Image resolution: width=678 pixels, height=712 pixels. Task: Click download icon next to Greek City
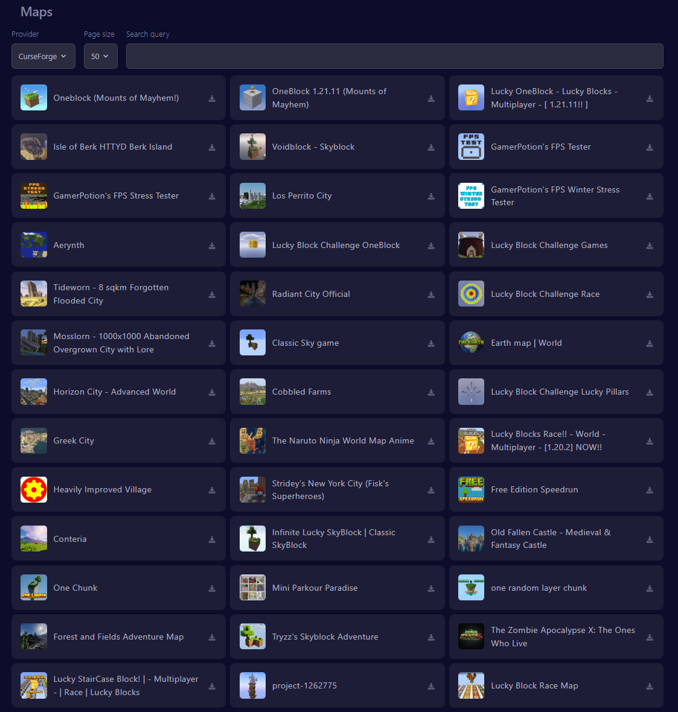[212, 441]
